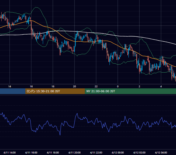This screenshot has width=176, height=155.
Task: Click the 4/12 00:00 indicator axis label
Action: [x=118, y=152]
